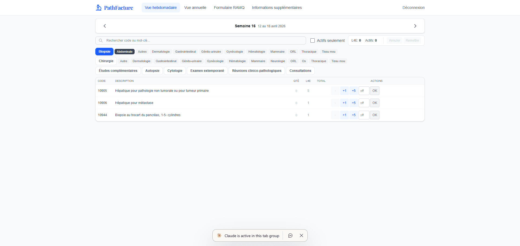
Task: Confirm code 10906 with OK button
Action: point(375,103)
